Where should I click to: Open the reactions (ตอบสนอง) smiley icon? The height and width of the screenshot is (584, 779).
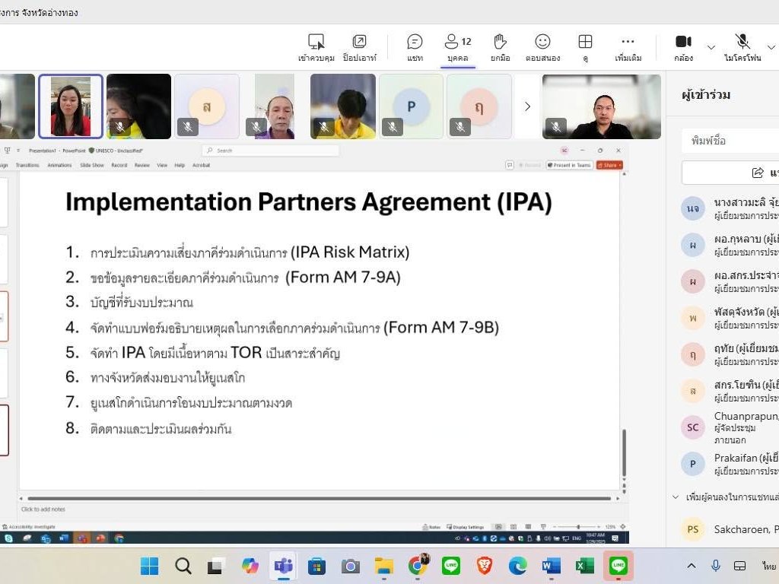(x=542, y=48)
